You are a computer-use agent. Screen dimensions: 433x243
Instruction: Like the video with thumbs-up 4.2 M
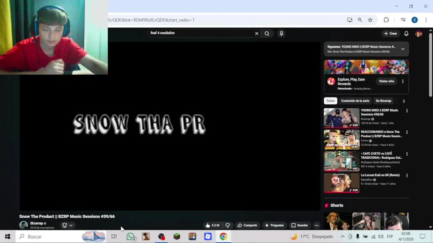pyautogui.click(x=212, y=225)
